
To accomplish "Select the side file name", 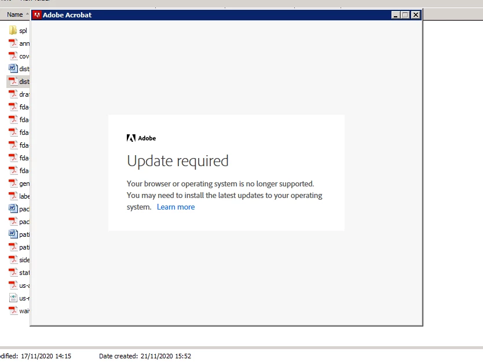I will pyautogui.click(x=24, y=260).
